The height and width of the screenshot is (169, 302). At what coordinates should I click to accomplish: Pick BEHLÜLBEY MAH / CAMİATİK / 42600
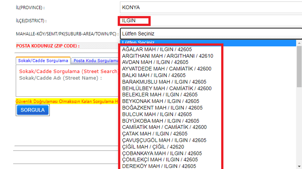(166, 88)
